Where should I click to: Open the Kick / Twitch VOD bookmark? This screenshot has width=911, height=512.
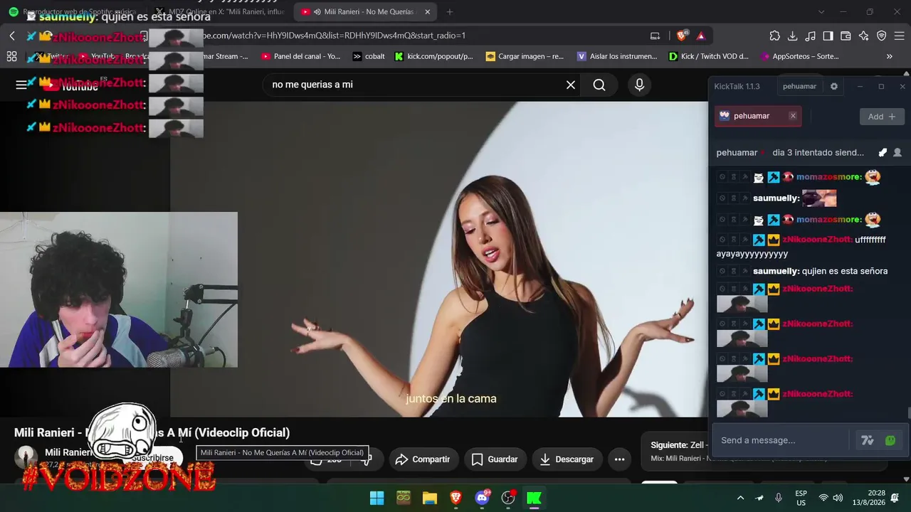[708, 56]
